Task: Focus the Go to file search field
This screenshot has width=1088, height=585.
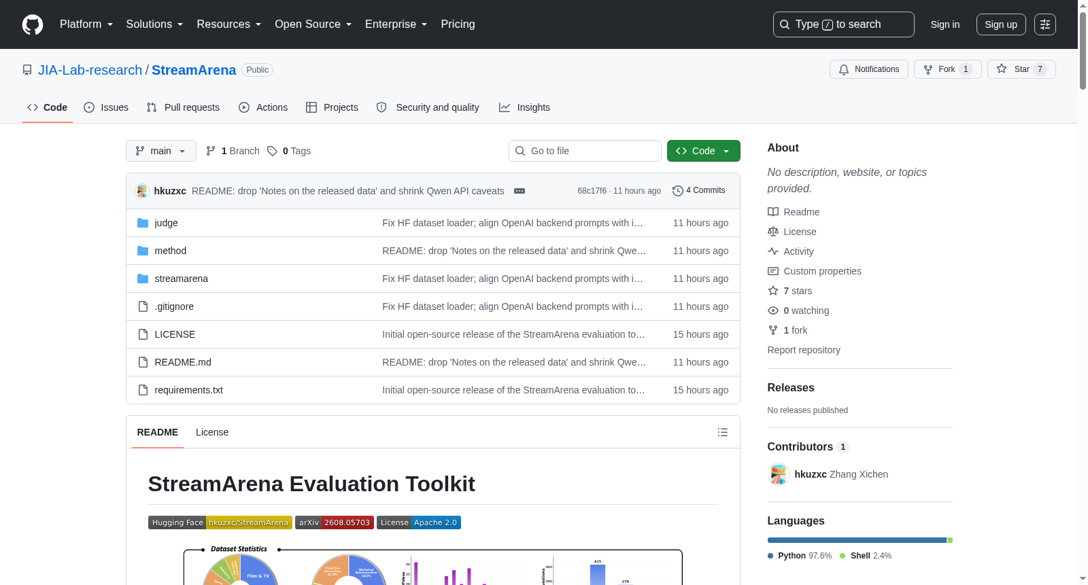Action: click(x=585, y=151)
